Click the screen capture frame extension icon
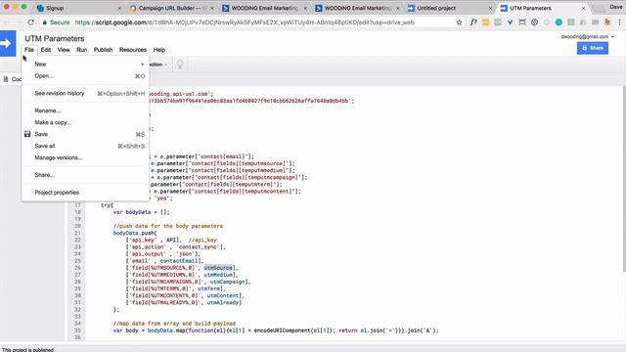 tap(521, 22)
